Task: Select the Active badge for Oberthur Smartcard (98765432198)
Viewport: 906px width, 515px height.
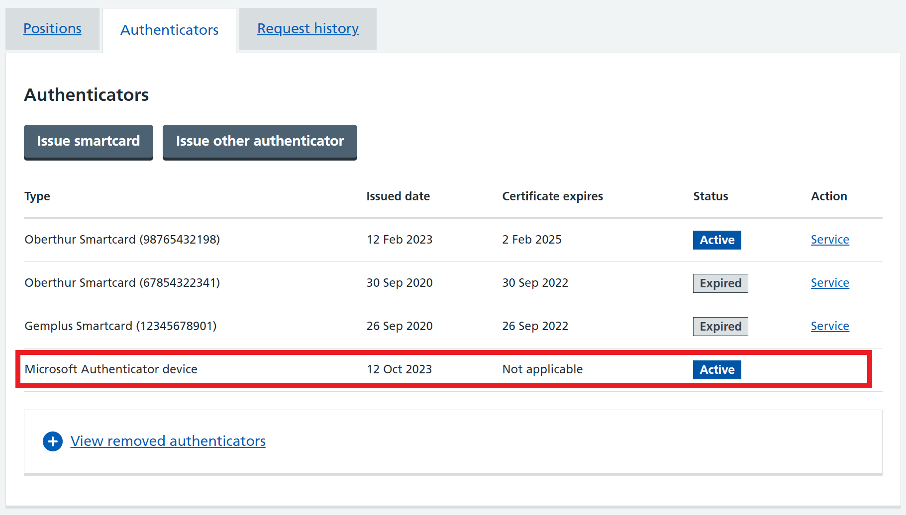Action: coord(717,240)
